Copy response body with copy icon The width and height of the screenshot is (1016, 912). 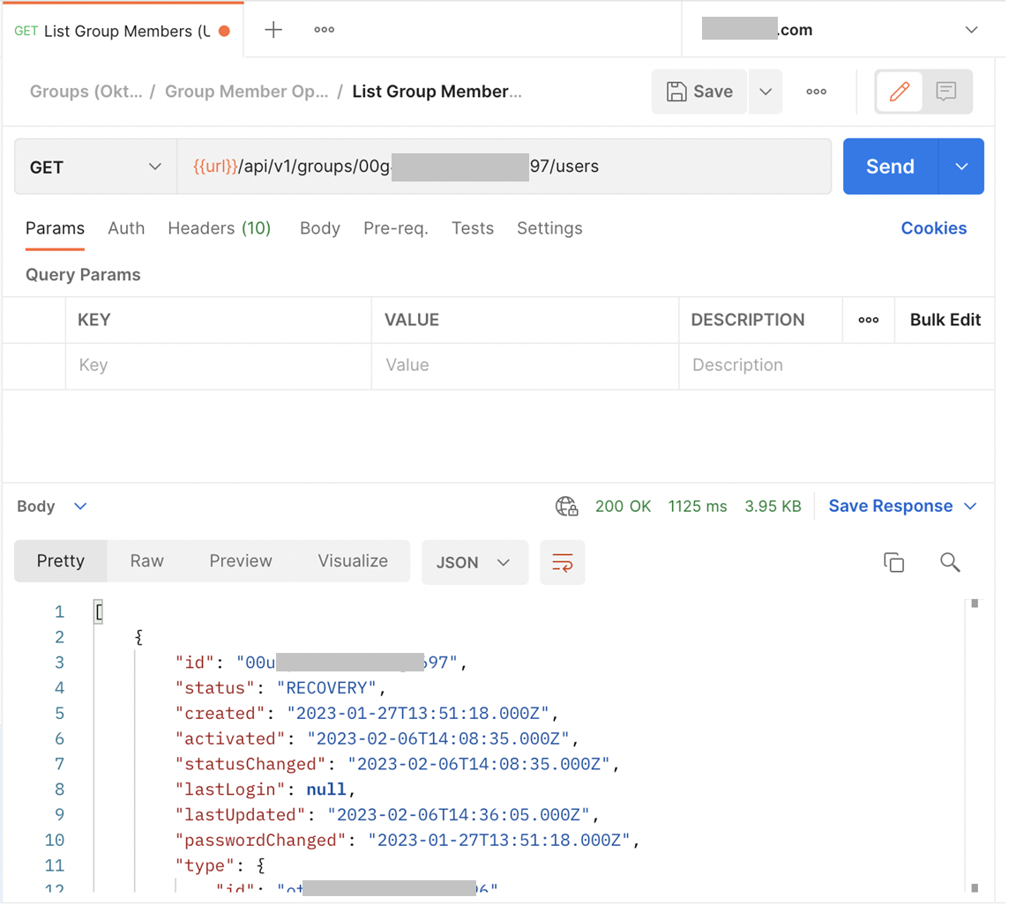coord(893,562)
